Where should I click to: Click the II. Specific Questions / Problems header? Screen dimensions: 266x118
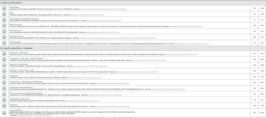point(17,48)
